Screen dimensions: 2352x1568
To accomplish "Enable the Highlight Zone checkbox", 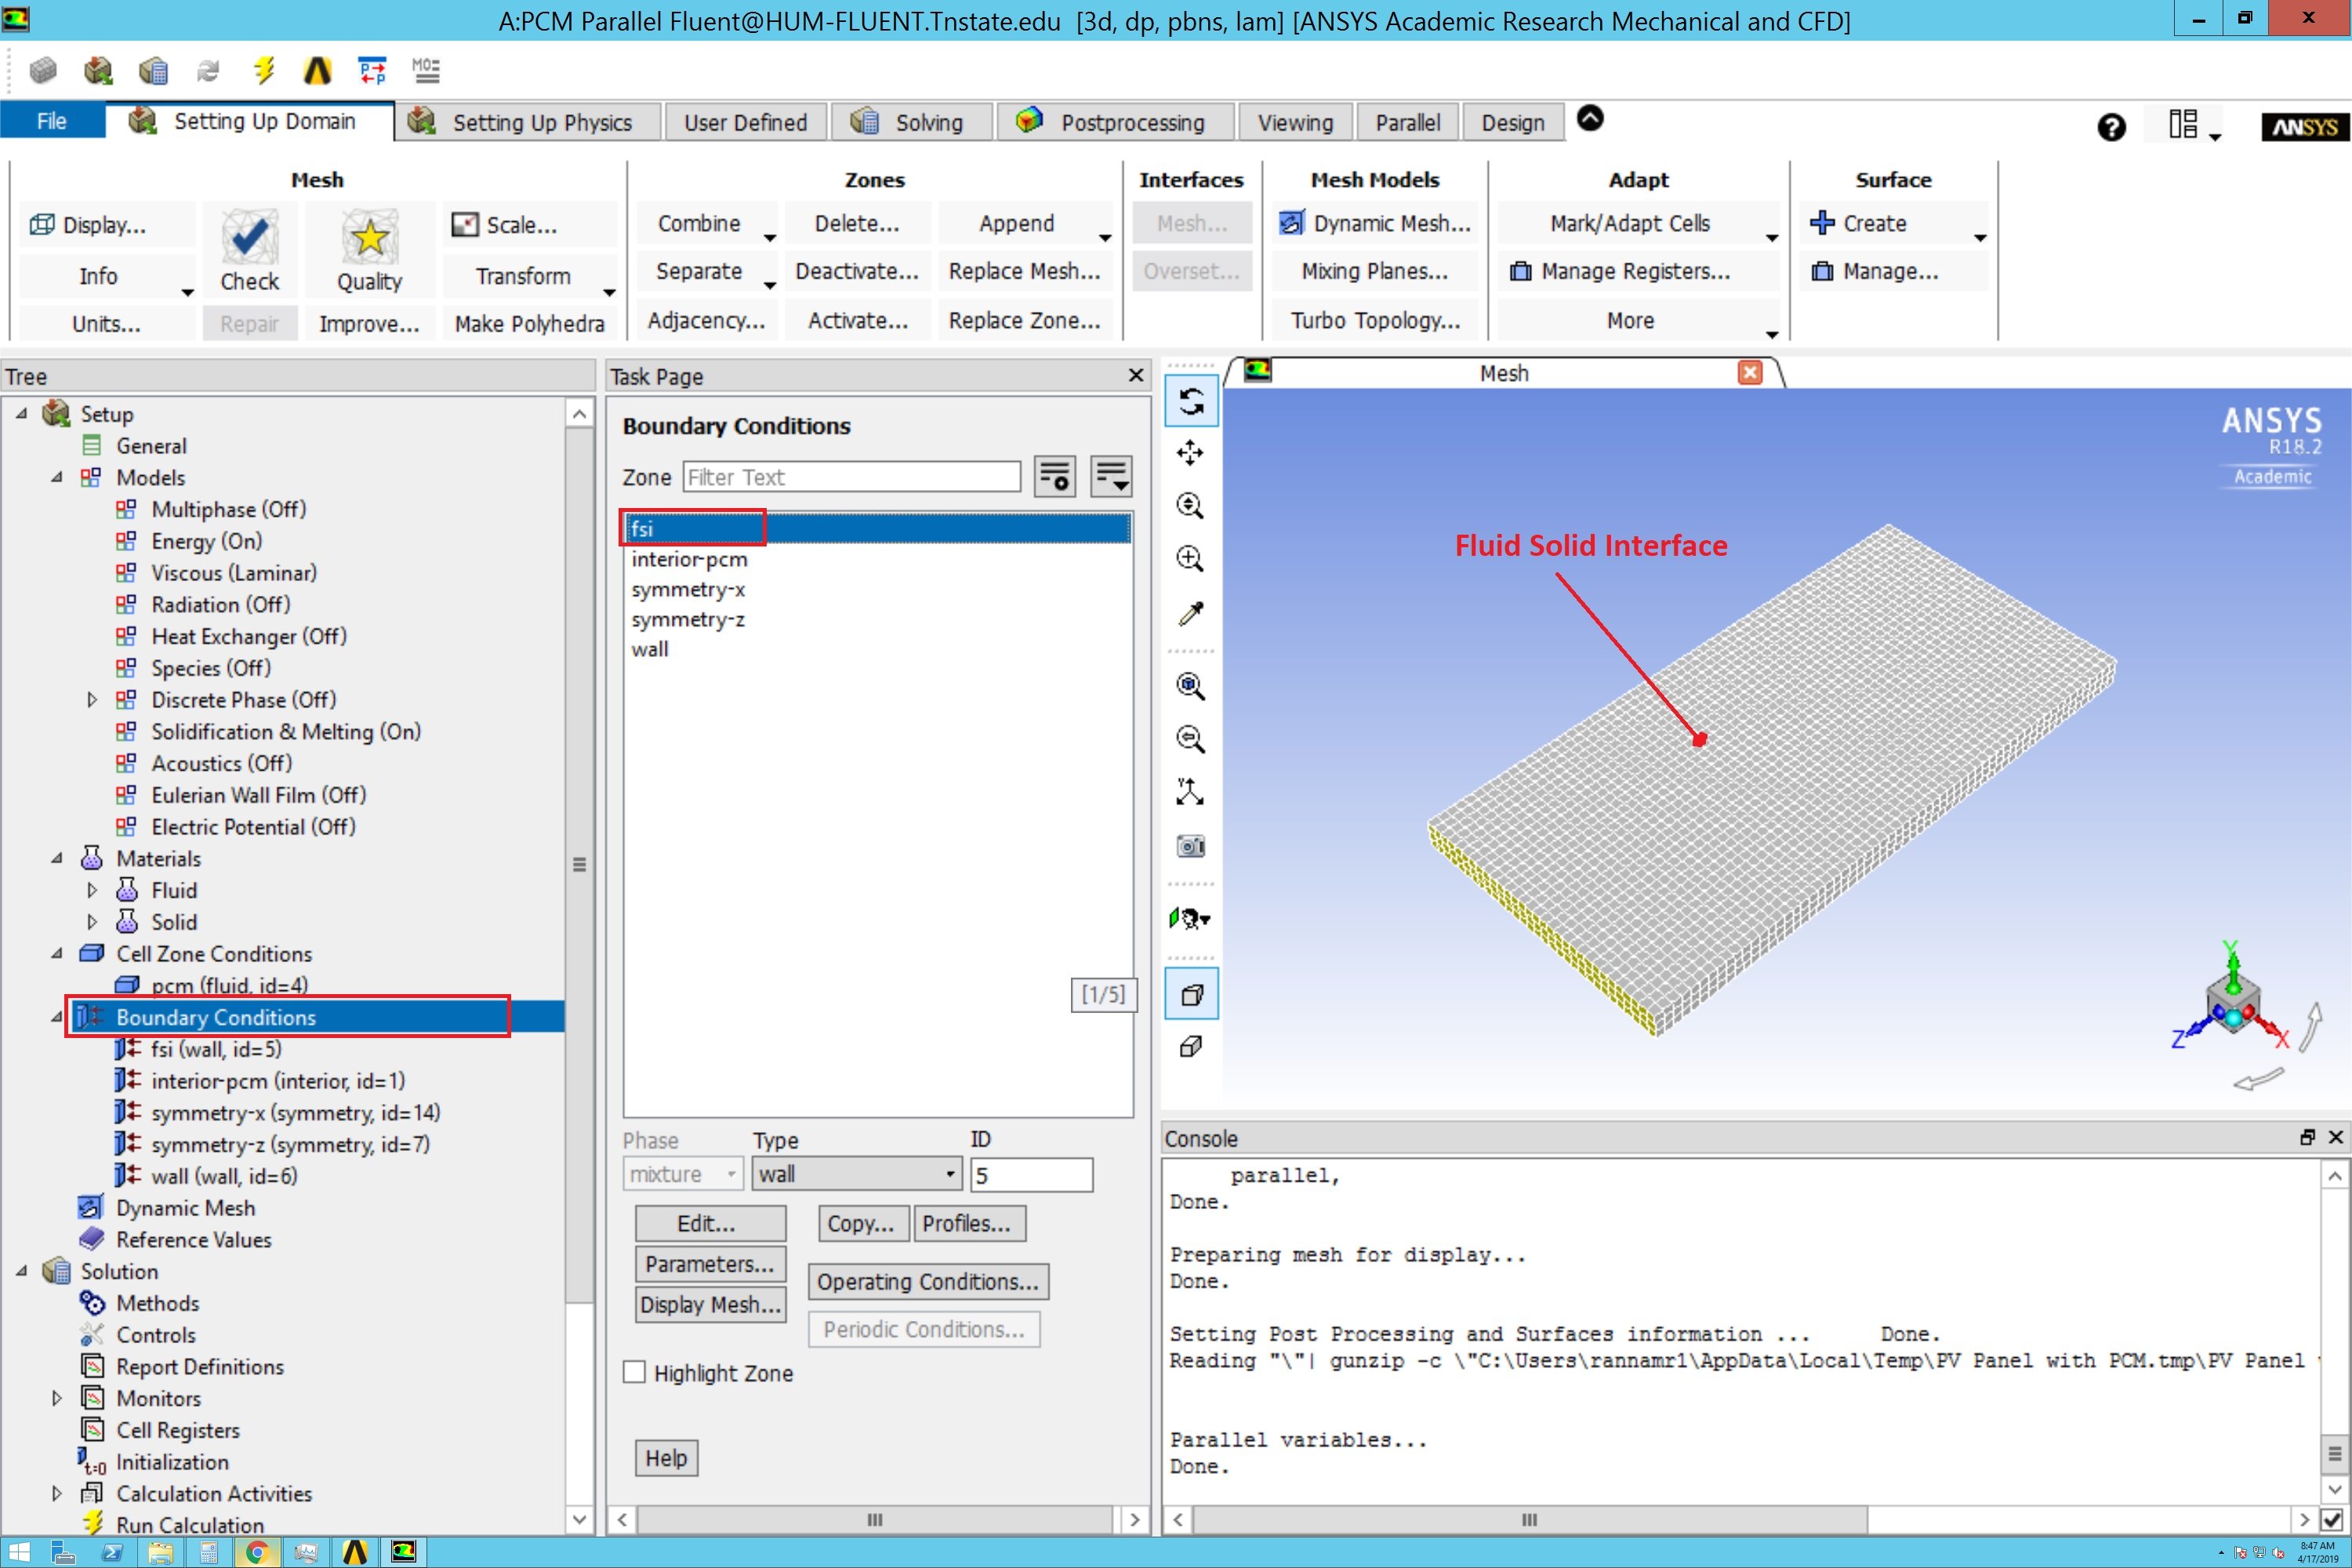I will [634, 1372].
